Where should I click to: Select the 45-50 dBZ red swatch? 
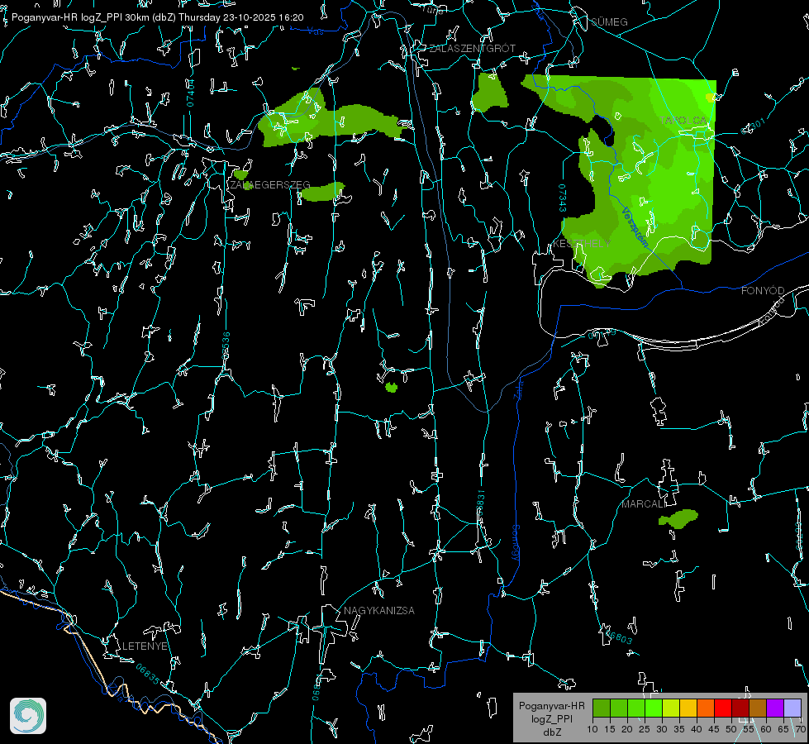pos(723,708)
